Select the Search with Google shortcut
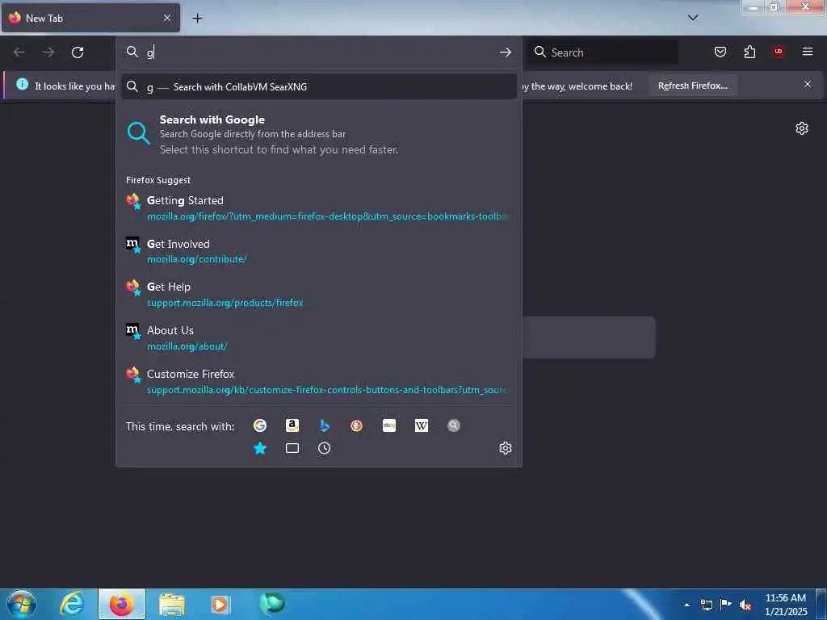Viewport: 827px width, 620px height. coord(318,135)
